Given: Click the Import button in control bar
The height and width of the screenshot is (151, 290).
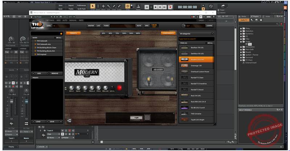Looking at the screenshot, I should click(71, 5).
